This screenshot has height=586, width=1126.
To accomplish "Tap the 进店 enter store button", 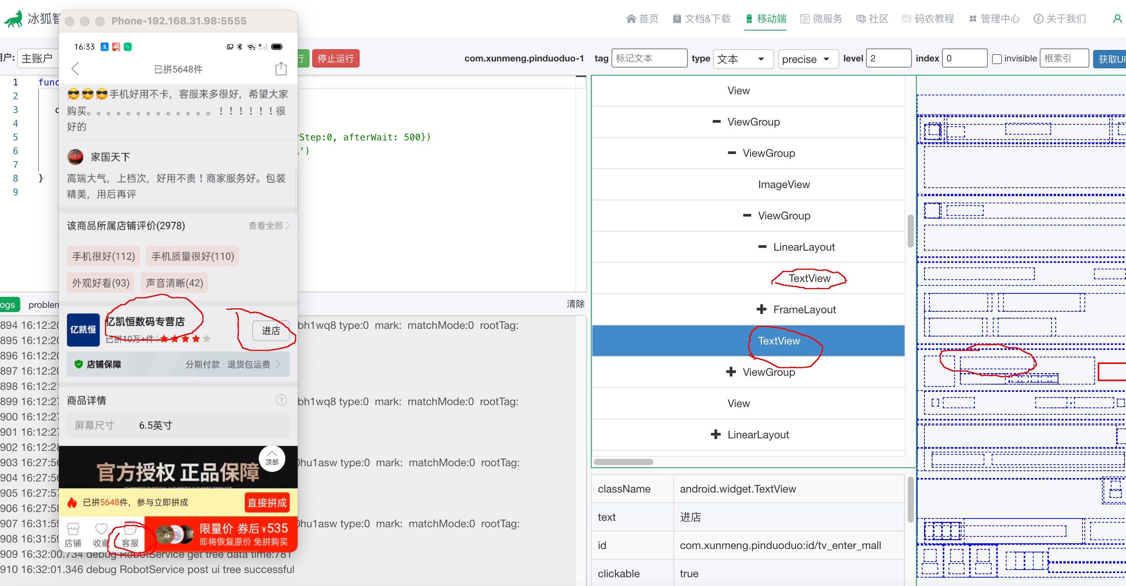I will click(271, 330).
